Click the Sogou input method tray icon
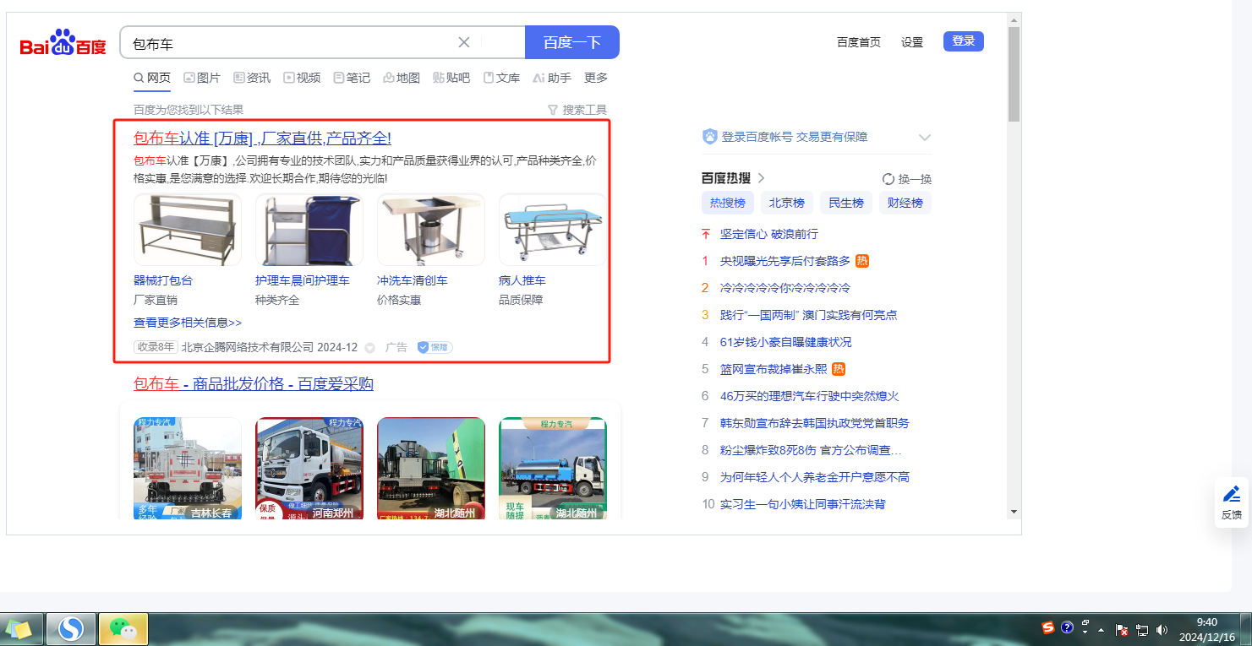The height and width of the screenshot is (646, 1252). pos(1048,628)
